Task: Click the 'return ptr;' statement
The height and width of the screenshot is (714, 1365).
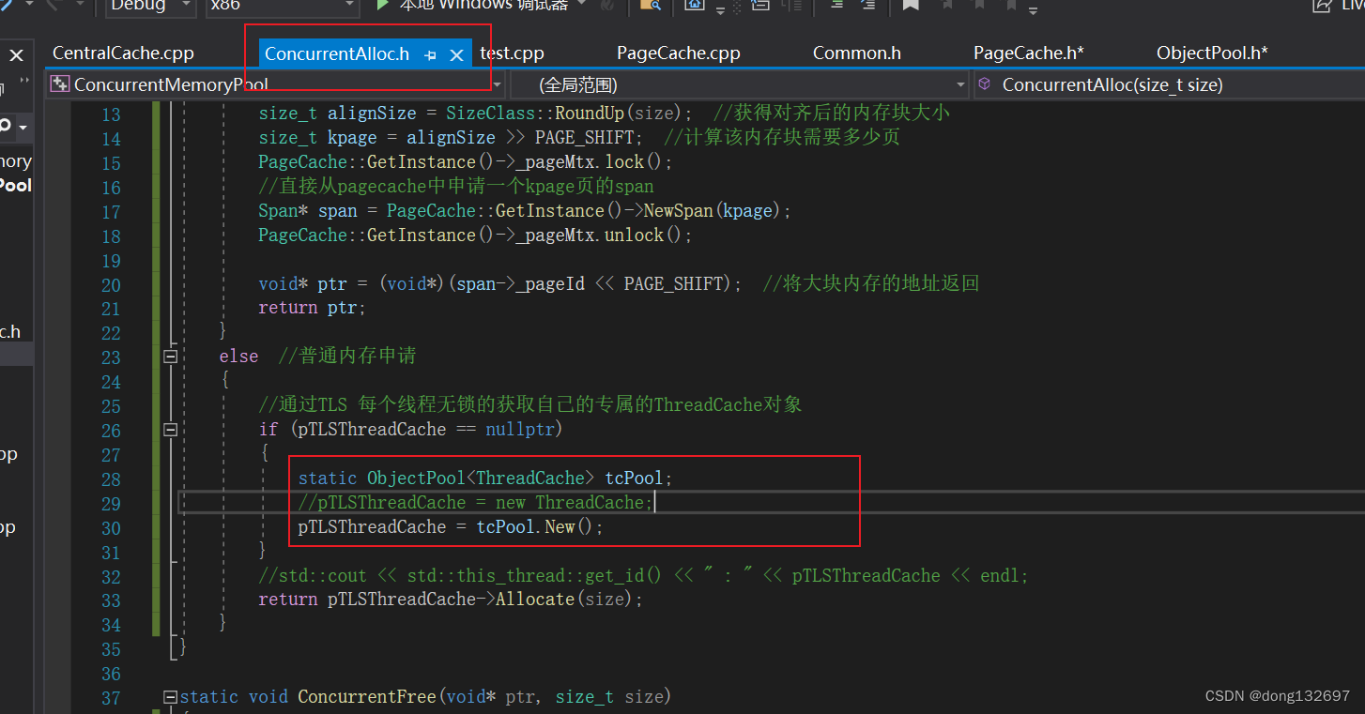Action: [313, 308]
